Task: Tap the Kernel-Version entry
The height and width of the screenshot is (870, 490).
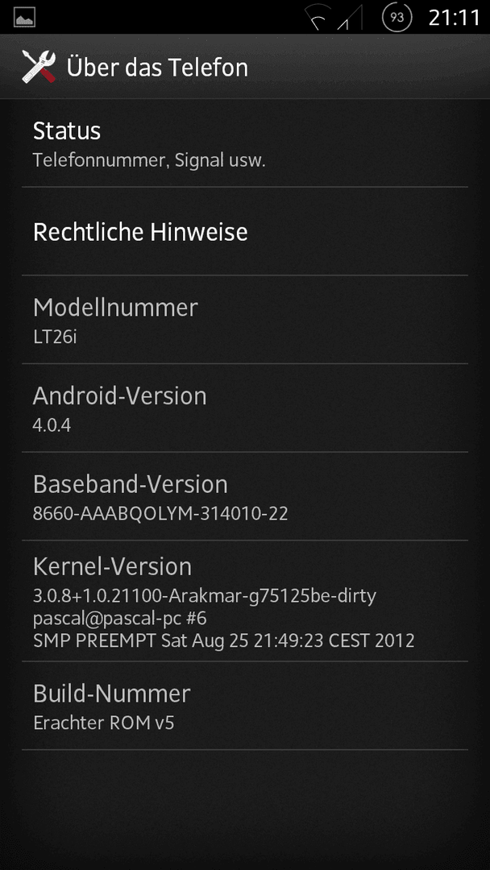Action: [x=245, y=602]
